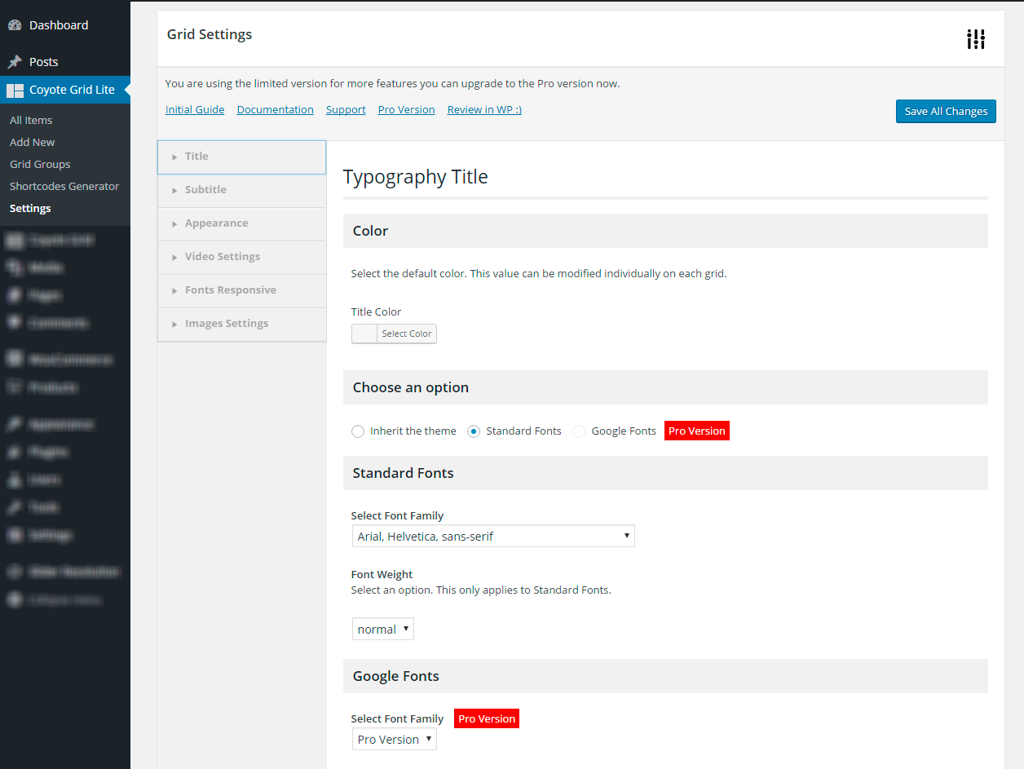Open Shortcodes Generator in the sidebar
Viewport: 1024px width, 769px height.
64,186
